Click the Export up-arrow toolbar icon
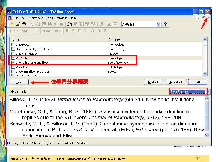This screenshot has width=216, height=162. click(94, 24)
